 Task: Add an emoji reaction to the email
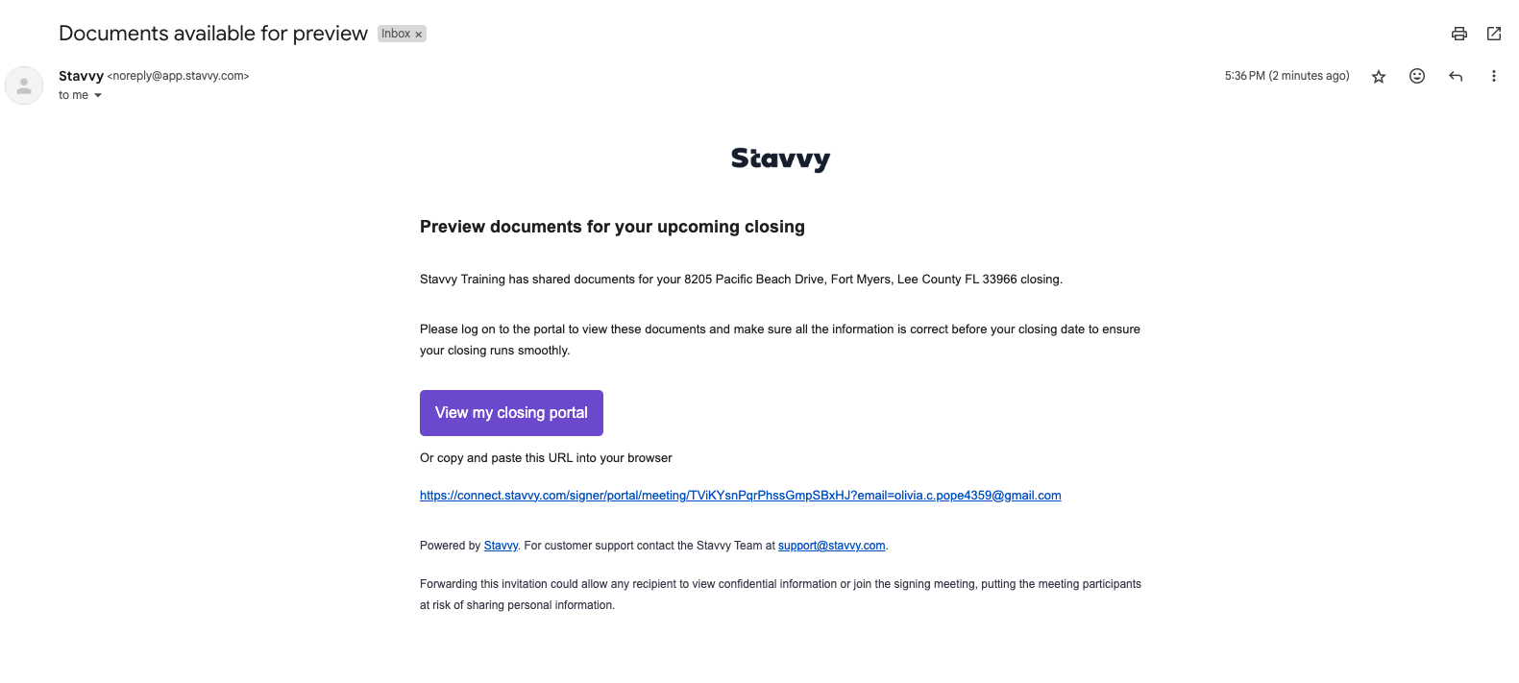[1417, 76]
